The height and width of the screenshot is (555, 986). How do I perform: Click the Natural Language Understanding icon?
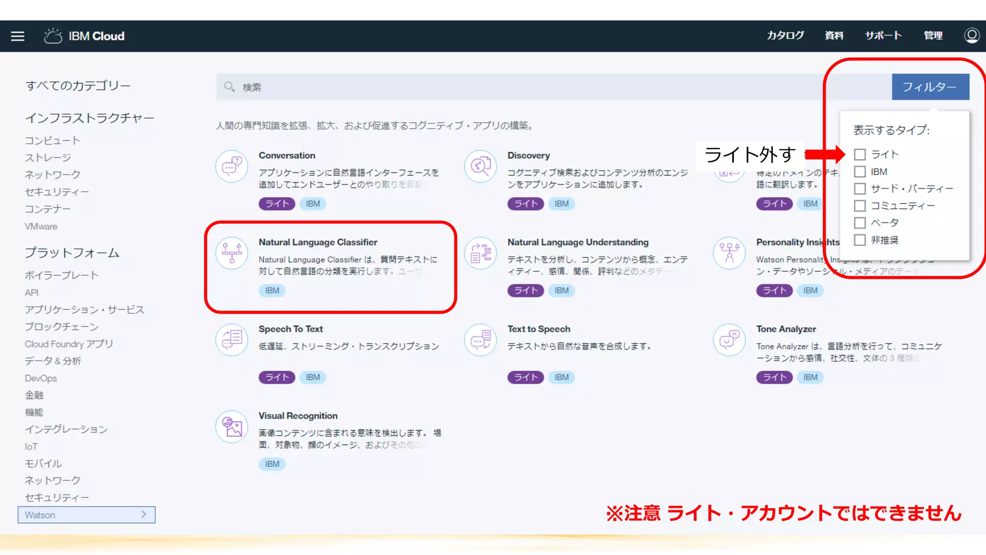tap(480, 253)
